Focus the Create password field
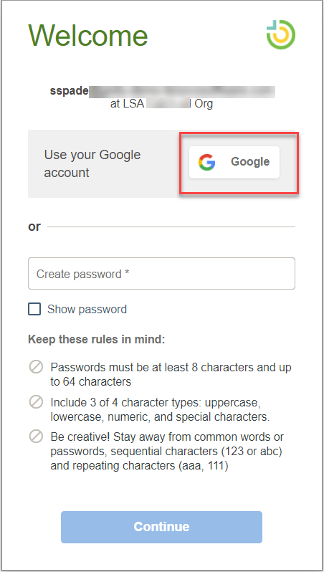Viewport: 324px width, 572px height. tap(161, 274)
